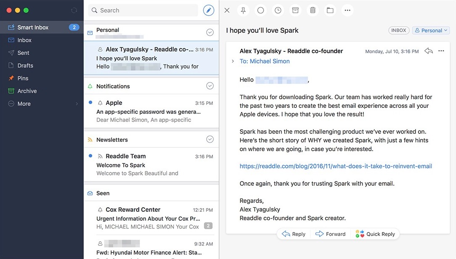This screenshot has height=259, width=456.
Task: Click the RSS icon of the Newsletters section
Action: click(90, 140)
